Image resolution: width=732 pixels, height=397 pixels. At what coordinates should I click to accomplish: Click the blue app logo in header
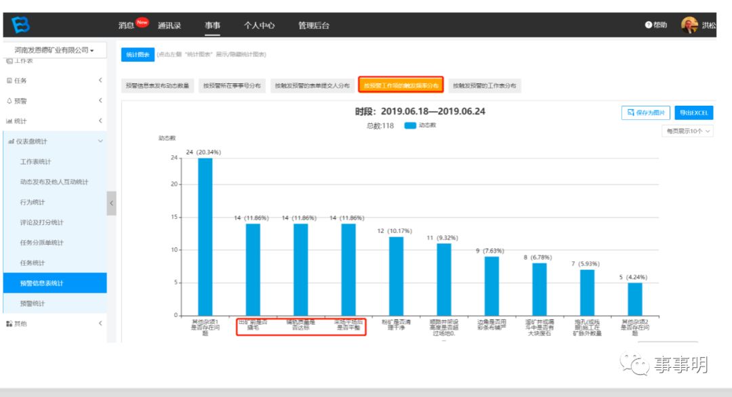(x=21, y=25)
